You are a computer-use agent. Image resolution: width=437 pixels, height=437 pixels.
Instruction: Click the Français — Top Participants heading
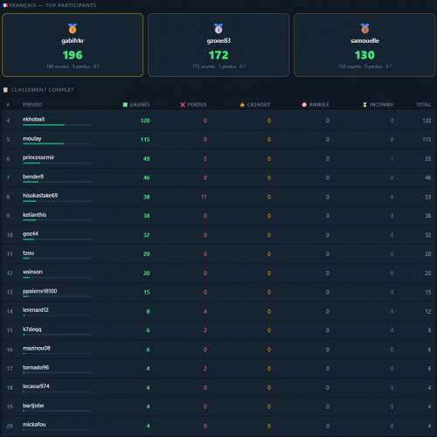point(52,5)
